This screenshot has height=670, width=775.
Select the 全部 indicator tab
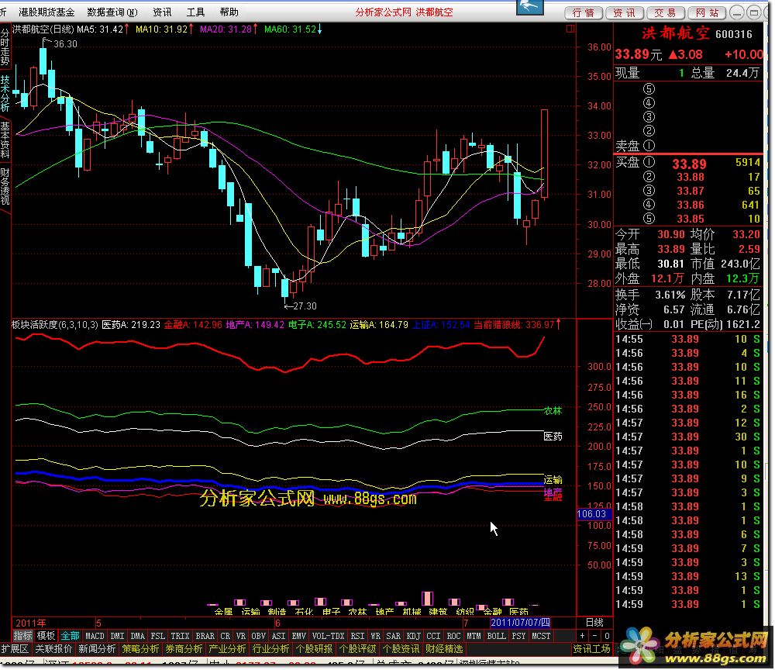[70, 636]
